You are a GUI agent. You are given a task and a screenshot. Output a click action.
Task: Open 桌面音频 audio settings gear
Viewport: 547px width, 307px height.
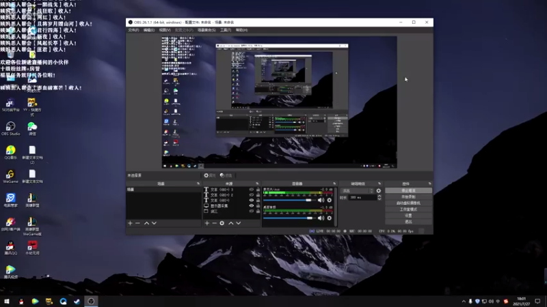click(x=330, y=218)
